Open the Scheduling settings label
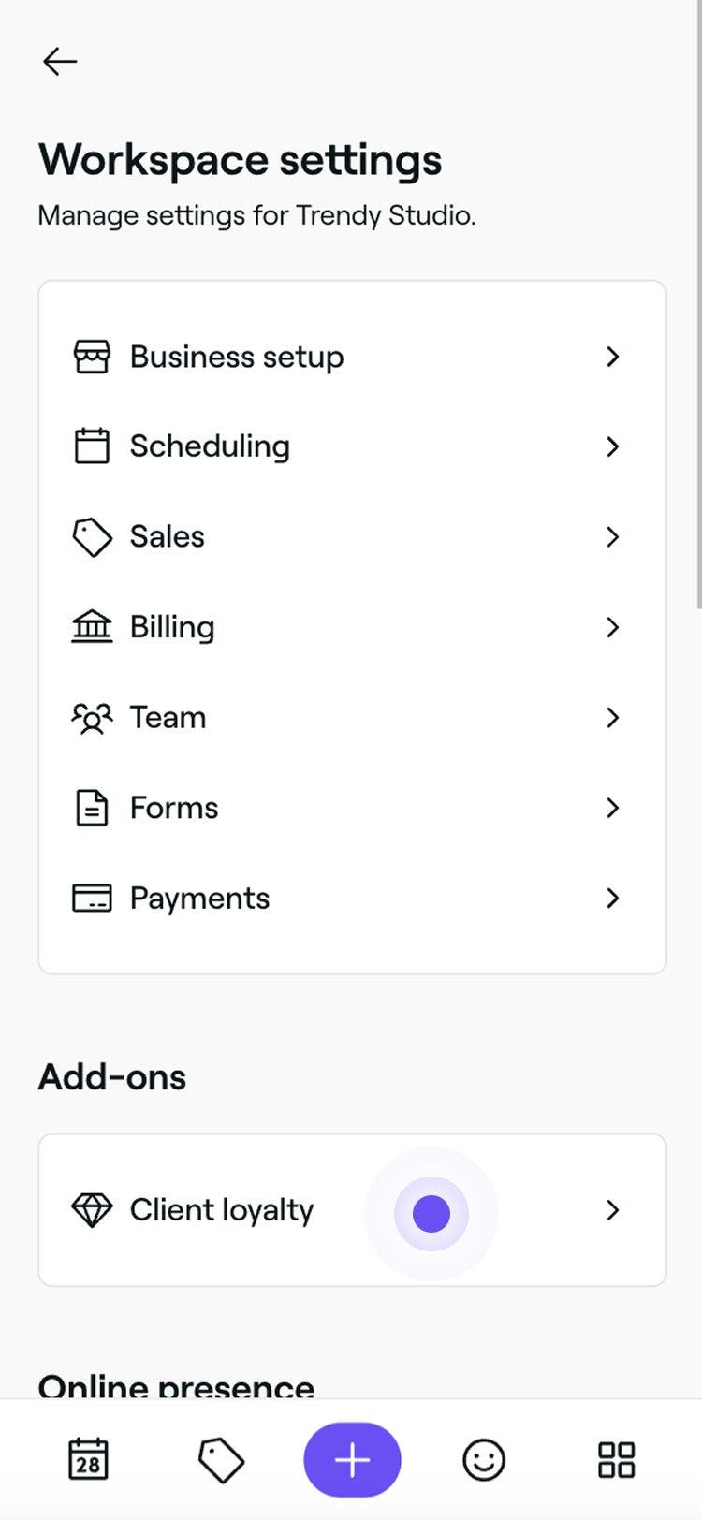702x1520 pixels. pyautogui.click(x=210, y=446)
